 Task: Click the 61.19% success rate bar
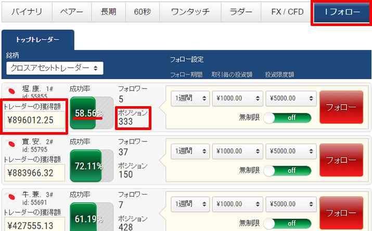pyautogui.click(x=92, y=217)
